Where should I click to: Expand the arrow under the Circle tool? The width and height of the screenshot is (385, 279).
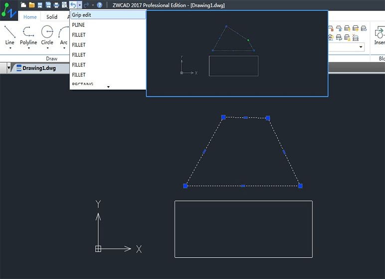pyautogui.click(x=48, y=48)
